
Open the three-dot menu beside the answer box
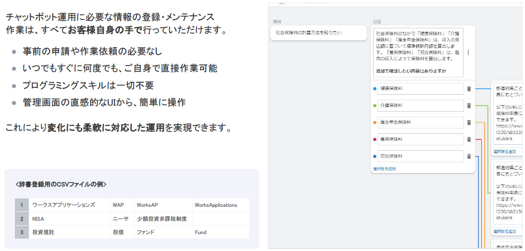(468, 53)
